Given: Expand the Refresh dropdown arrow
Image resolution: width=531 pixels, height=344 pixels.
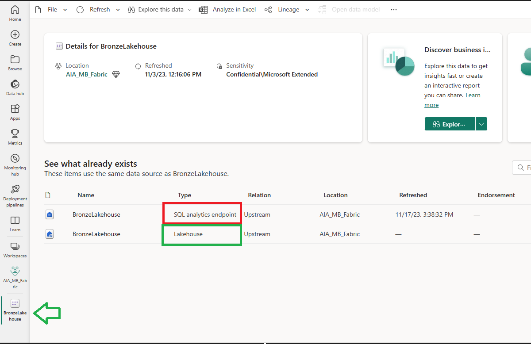Looking at the screenshot, I should coord(118,10).
